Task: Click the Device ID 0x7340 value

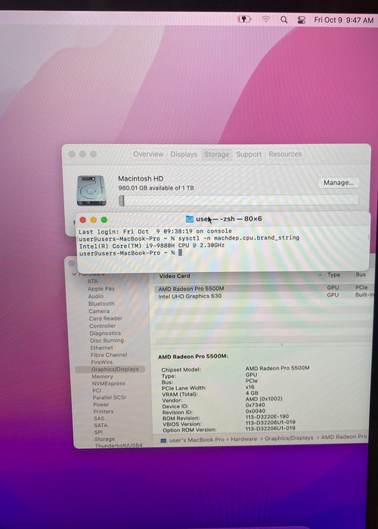Action: [x=256, y=405]
